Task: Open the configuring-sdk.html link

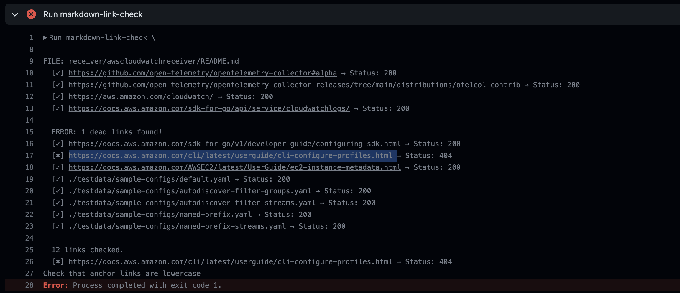Action: point(234,144)
